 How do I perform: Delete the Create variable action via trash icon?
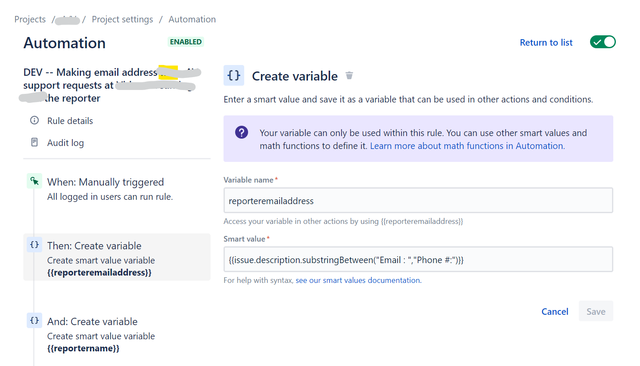(x=349, y=76)
